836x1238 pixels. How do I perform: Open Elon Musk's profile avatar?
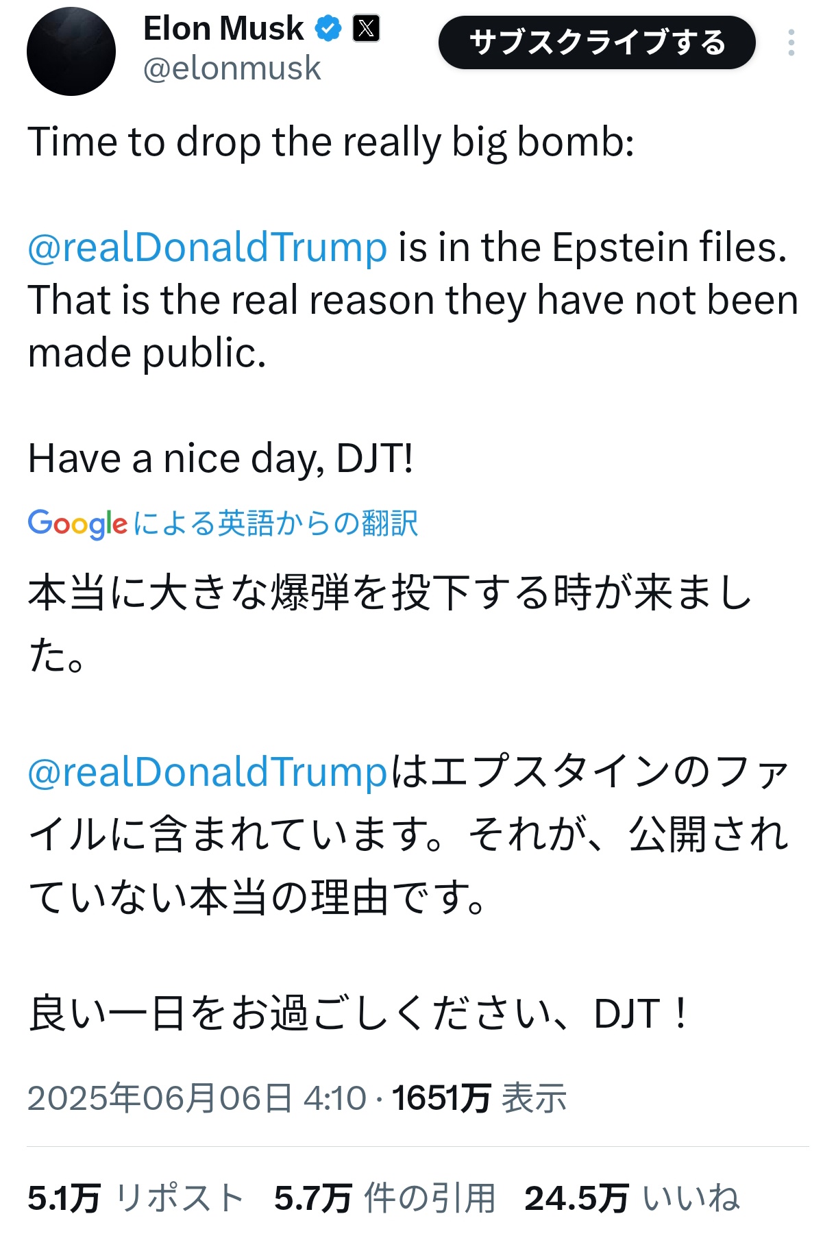pos(71,51)
